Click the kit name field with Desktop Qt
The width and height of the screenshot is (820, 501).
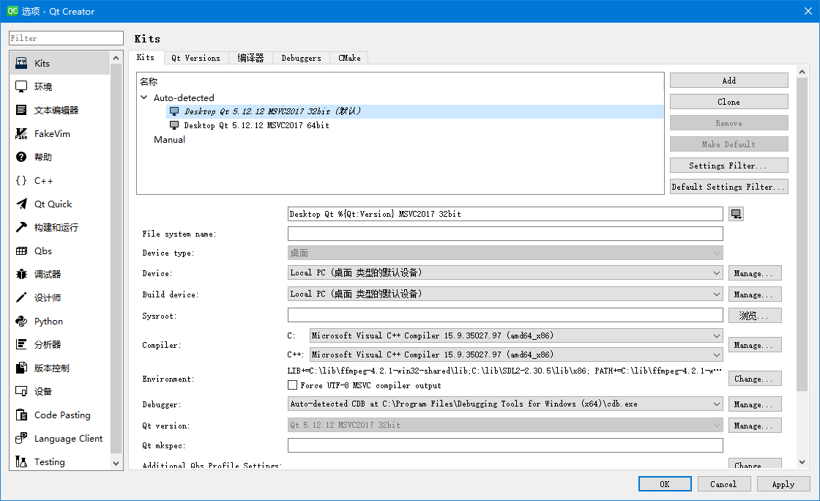[505, 214]
